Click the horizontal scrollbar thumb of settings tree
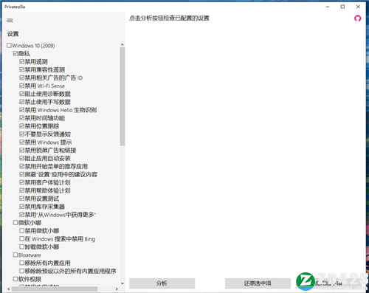This screenshot has height=293, width=369. point(55,289)
